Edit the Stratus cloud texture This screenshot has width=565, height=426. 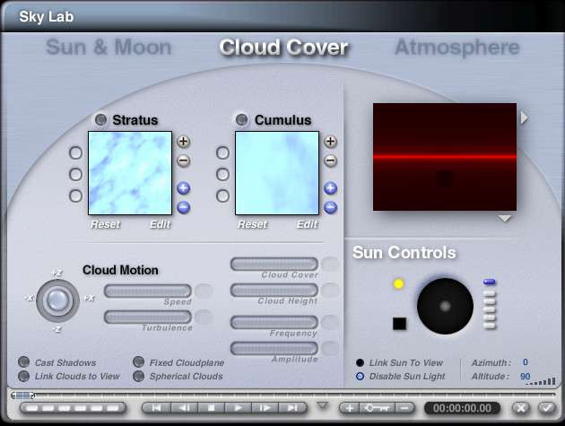(x=160, y=224)
